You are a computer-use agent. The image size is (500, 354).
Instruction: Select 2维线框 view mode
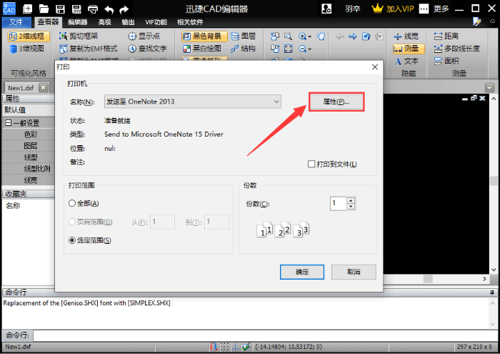coord(29,36)
